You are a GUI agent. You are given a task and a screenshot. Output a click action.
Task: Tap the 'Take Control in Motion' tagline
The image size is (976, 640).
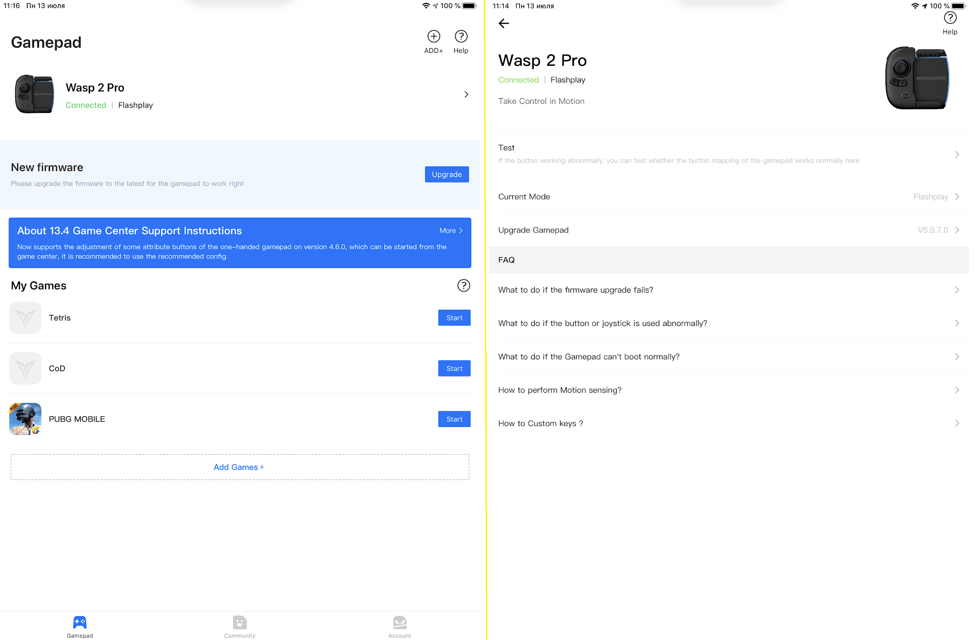[x=541, y=101]
